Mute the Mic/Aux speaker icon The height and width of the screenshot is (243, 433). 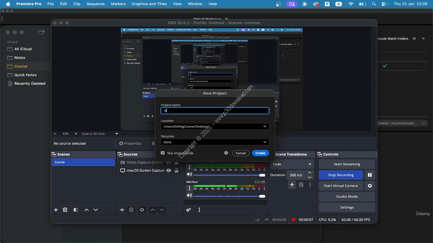(x=189, y=195)
